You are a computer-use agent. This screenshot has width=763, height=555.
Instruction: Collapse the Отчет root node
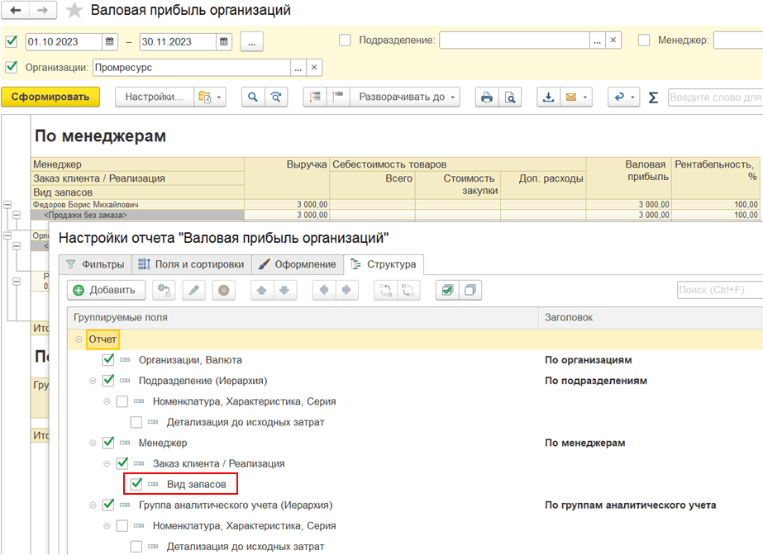coord(79,339)
